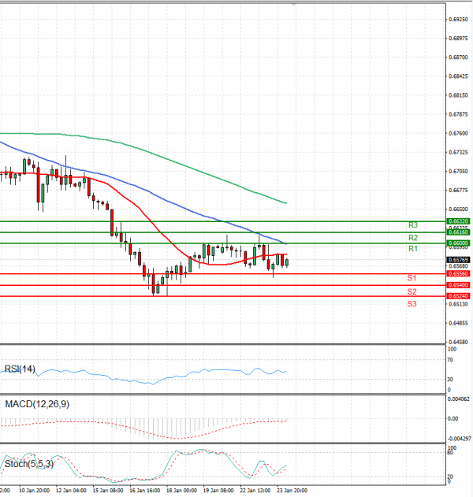
Task: Click the 10 Jan 20:00 time label
Action: click(x=34, y=491)
